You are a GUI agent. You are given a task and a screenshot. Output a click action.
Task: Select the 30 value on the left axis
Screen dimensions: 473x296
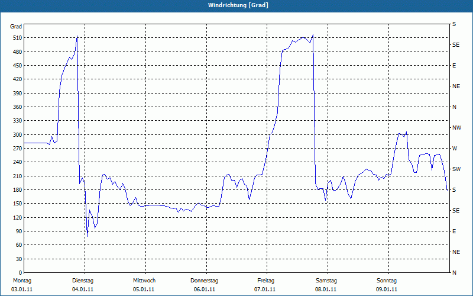[x=19, y=259]
